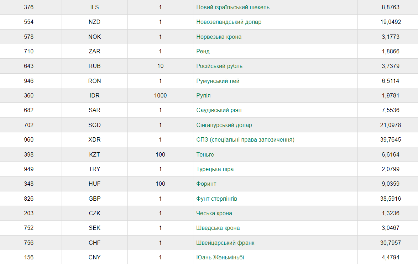Select the Саудівський ріял link
Screen dimensions: 418x264
[x=219, y=110]
